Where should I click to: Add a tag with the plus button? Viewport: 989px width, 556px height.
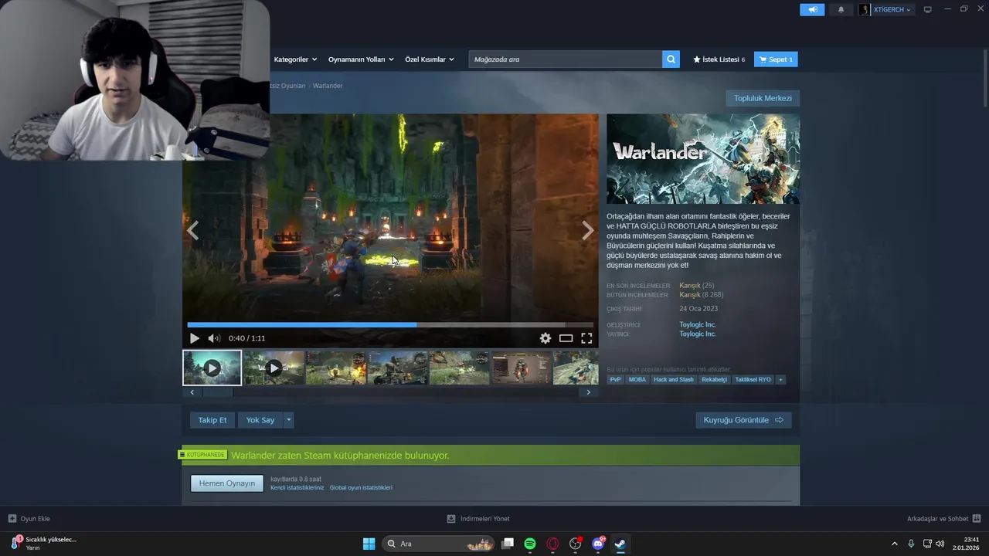point(780,380)
